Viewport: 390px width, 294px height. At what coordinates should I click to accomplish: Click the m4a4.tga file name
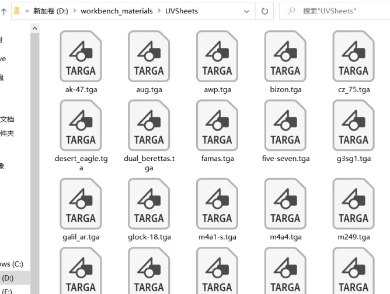click(285, 237)
